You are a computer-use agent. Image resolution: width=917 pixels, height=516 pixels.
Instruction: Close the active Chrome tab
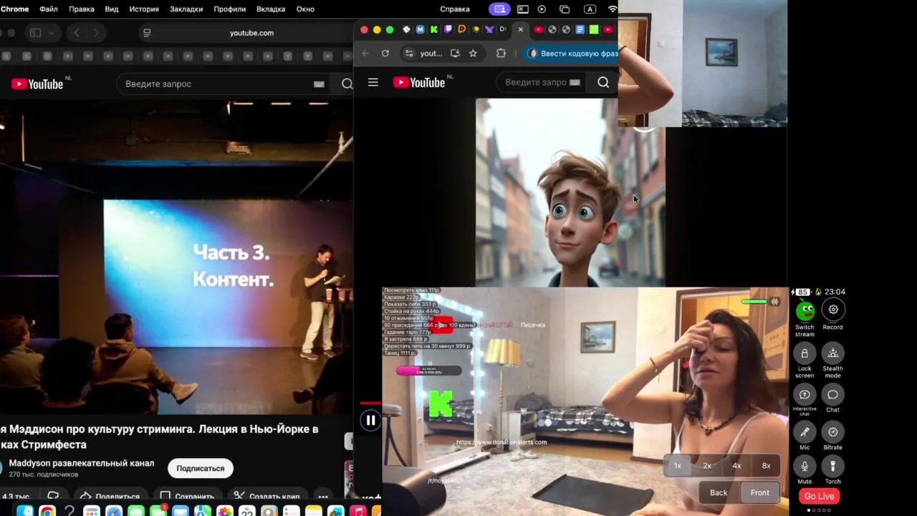520,29
